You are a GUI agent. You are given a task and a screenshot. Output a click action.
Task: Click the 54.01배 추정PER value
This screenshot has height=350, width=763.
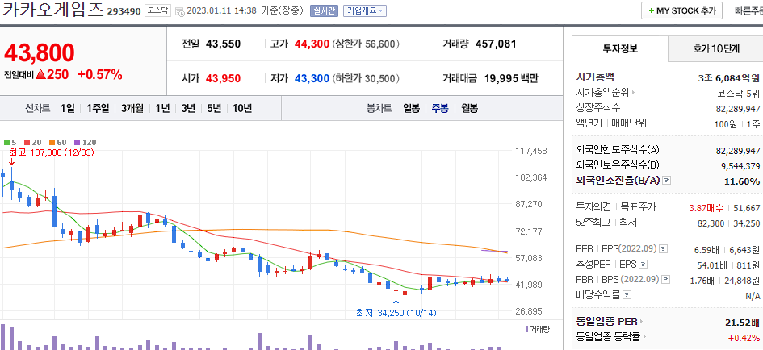tap(712, 265)
